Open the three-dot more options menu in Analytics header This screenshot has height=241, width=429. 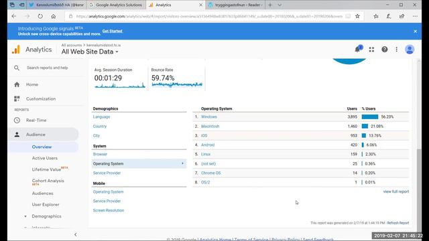tap(396, 50)
